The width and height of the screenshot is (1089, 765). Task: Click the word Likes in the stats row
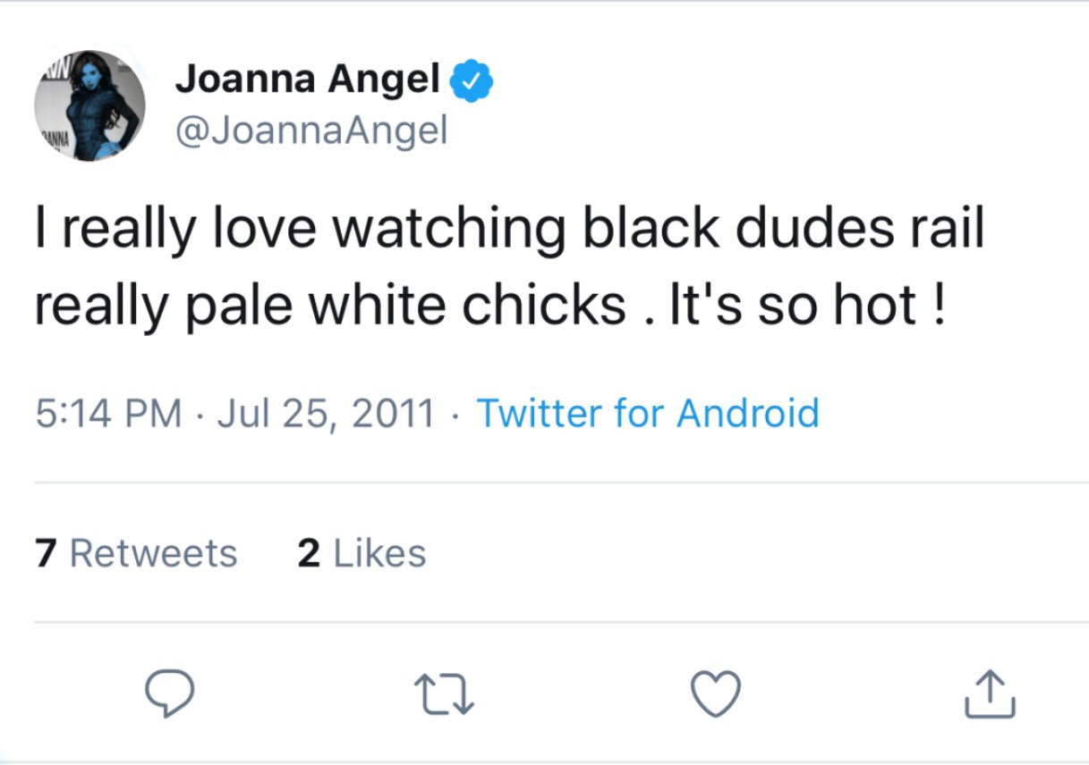pos(379,553)
